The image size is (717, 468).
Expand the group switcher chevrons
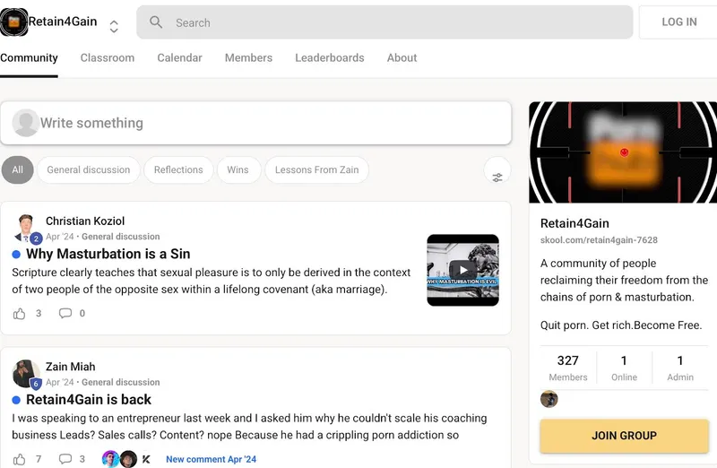pos(114,26)
